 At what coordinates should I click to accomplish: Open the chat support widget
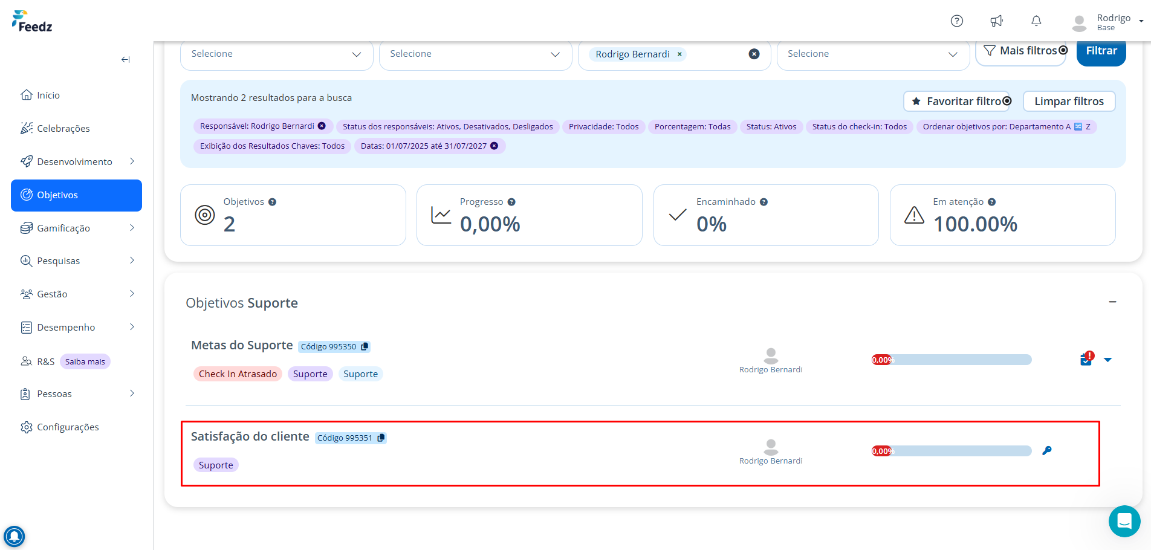click(1124, 521)
